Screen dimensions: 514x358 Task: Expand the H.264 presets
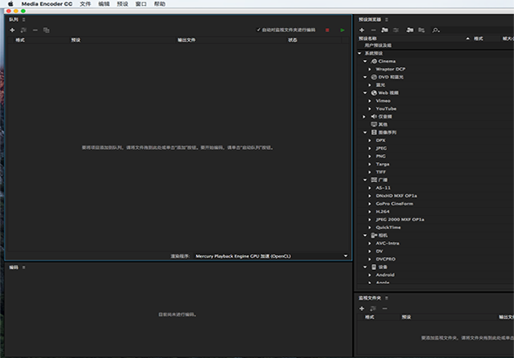(x=369, y=212)
